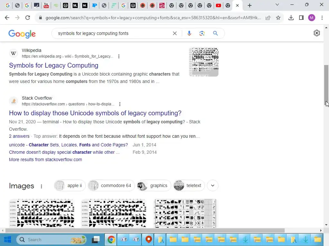
Task: Reload the current page
Action: [28, 18]
